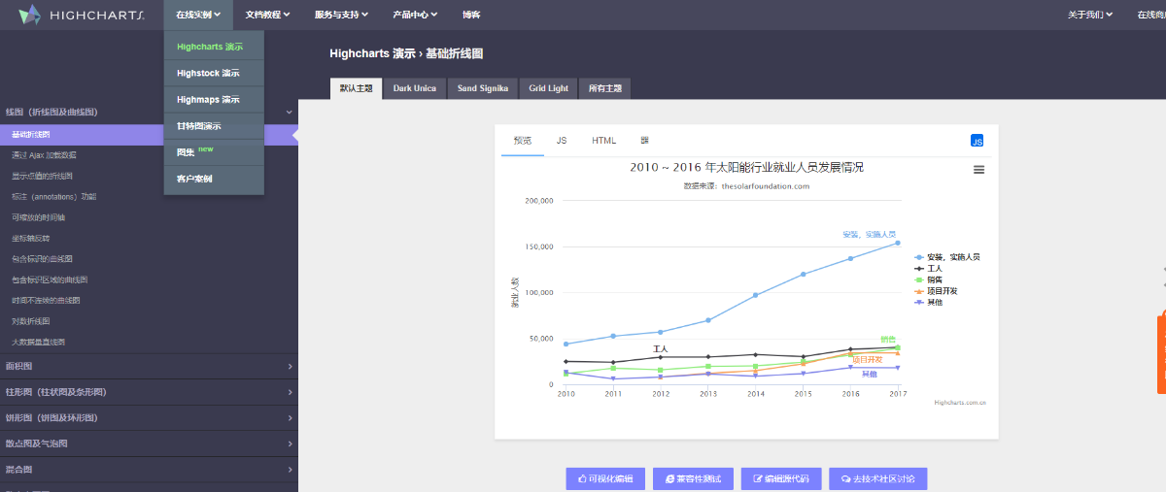The image size is (1166, 492).
Task: Open the 所有主题 tab
Action: (x=604, y=88)
